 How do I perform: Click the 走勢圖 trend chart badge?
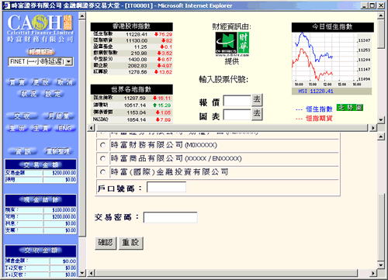pos(350,108)
